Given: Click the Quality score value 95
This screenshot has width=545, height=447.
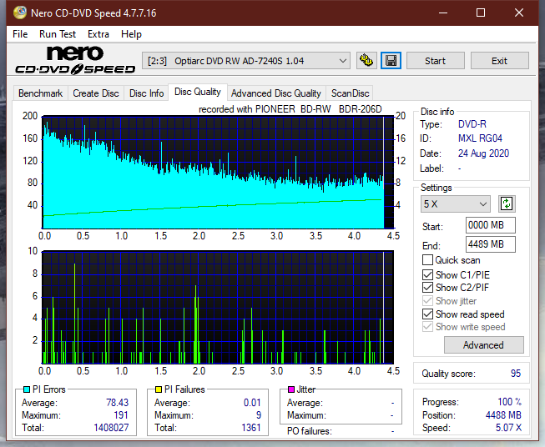Looking at the screenshot, I should tap(516, 374).
